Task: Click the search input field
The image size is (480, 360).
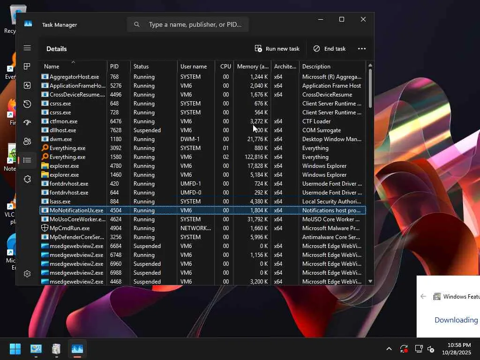Action: 187,24
